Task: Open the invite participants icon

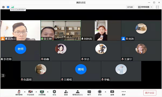Action: point(66,93)
